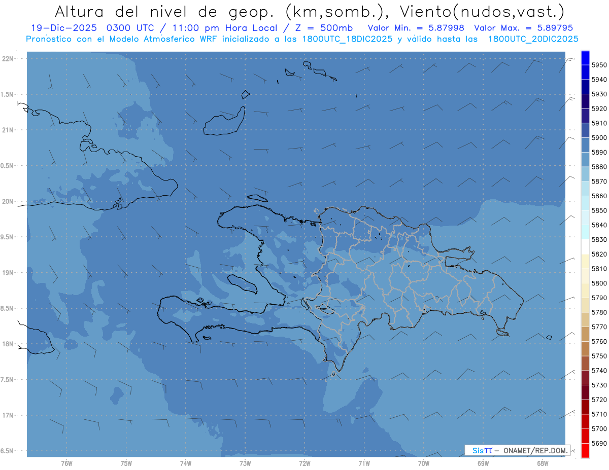
Task: Click the '5750' legend value
Action: click(x=599, y=356)
